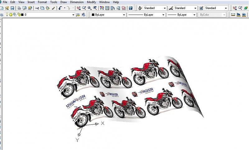Open the ByColor plot style dropdown
This screenshot has width=249, height=150.
coord(212,15)
